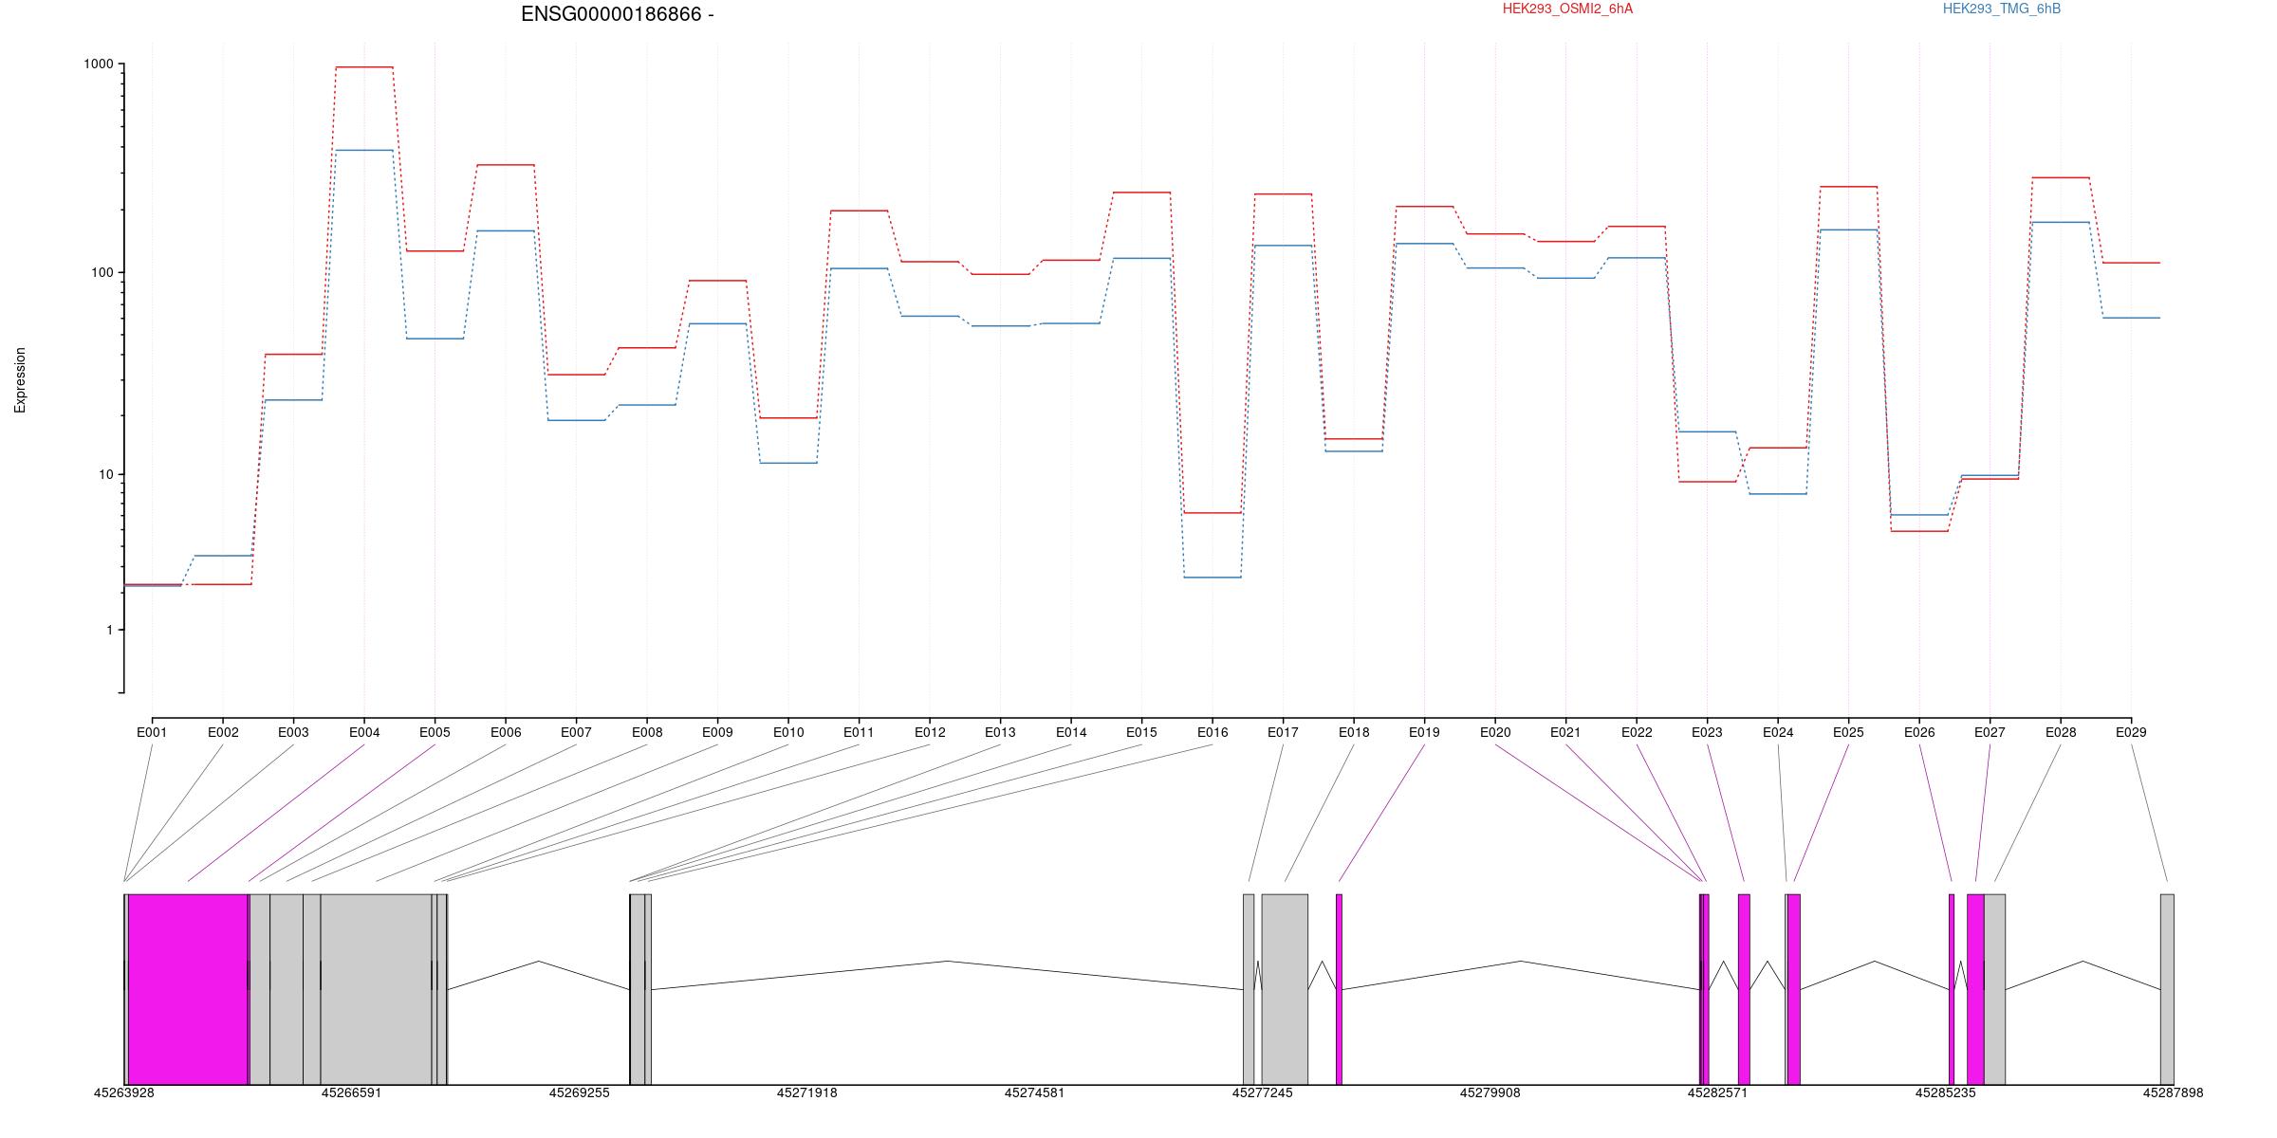Screen dimensions: 2277x1138
Task: Select the E004 exon label
Action: pyautogui.click(x=364, y=732)
